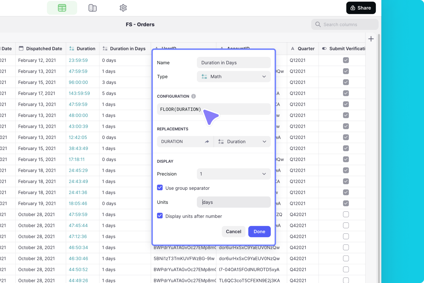The width and height of the screenshot is (424, 283).
Task: Click the Done button
Action: [259, 231]
